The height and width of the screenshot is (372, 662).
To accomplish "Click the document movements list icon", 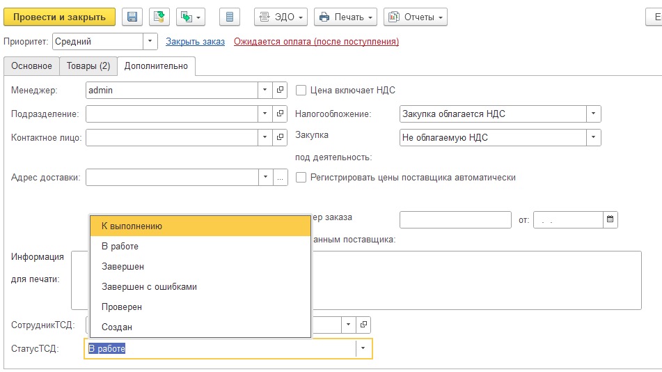I will (x=230, y=17).
